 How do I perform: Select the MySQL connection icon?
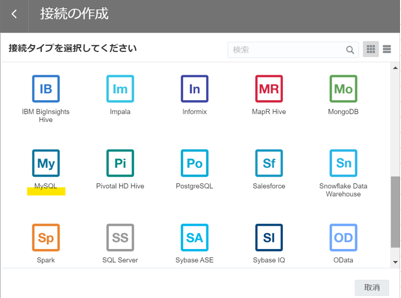click(x=46, y=163)
